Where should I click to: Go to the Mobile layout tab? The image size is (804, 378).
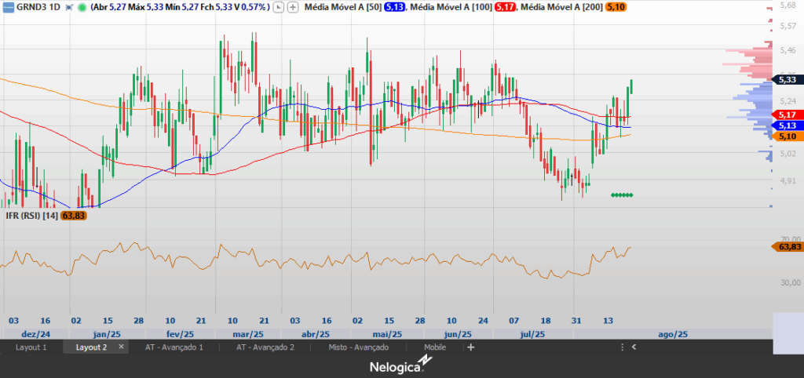coord(435,347)
